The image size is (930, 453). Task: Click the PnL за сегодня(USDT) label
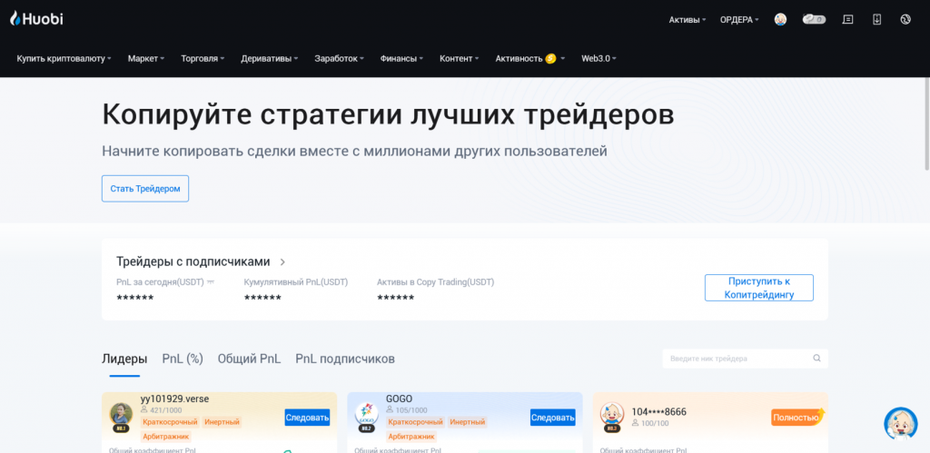[160, 282]
